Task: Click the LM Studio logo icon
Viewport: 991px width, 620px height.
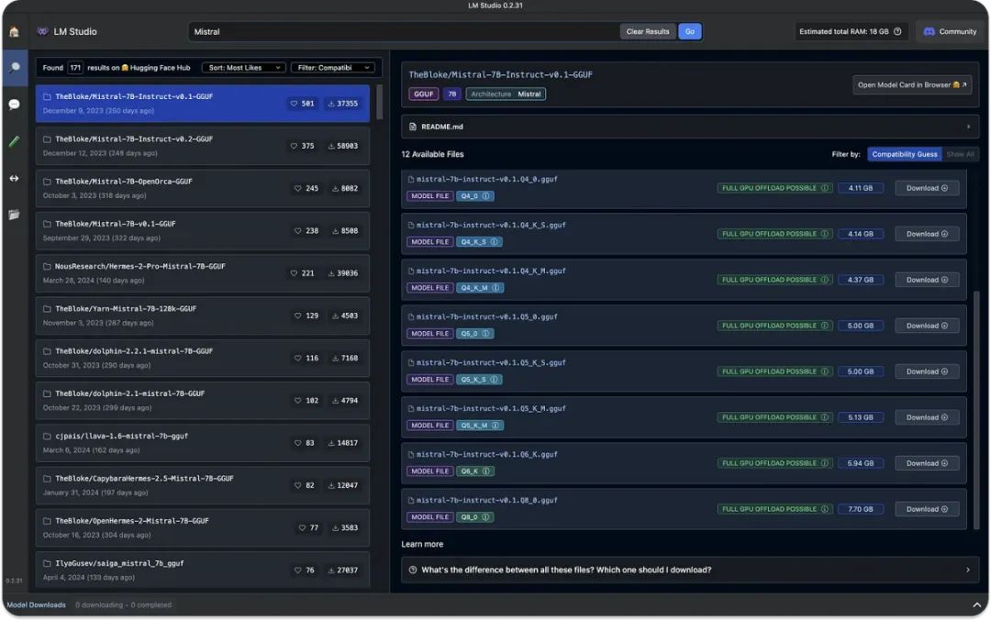Action: 42,31
